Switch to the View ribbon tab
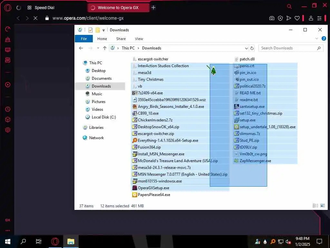 139,39
